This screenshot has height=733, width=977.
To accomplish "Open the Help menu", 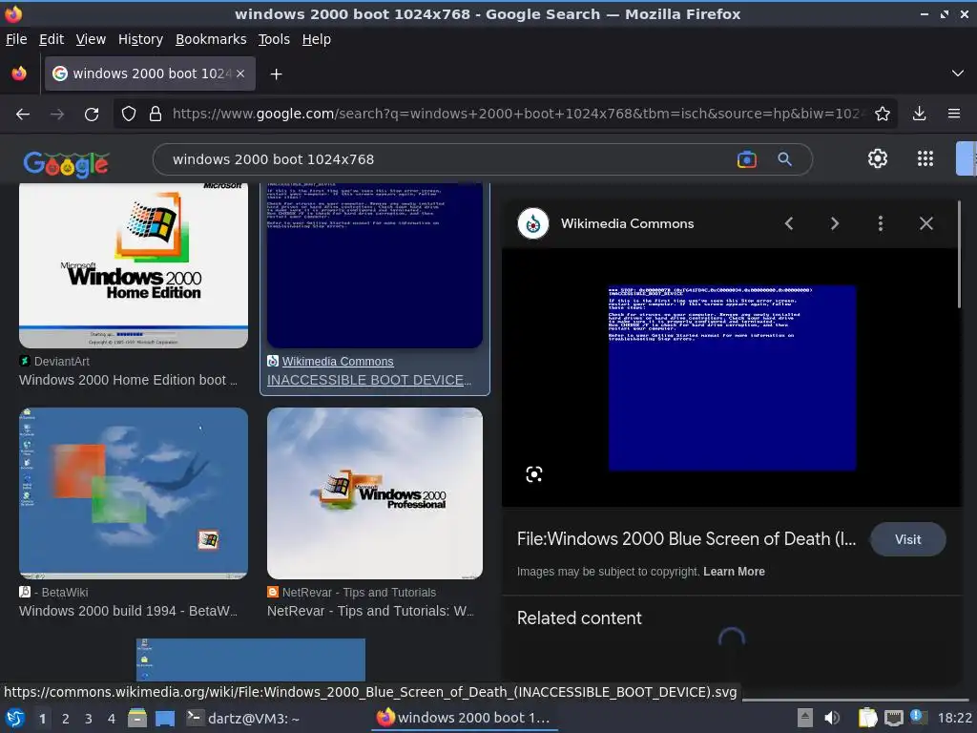I will [317, 39].
